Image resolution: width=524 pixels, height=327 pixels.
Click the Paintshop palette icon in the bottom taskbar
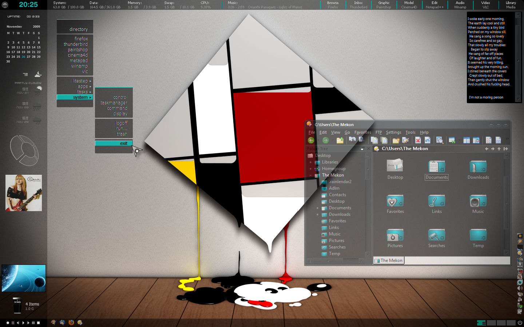point(53,322)
